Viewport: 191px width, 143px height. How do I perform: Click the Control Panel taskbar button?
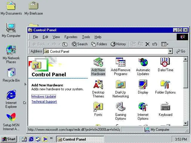click(80, 139)
